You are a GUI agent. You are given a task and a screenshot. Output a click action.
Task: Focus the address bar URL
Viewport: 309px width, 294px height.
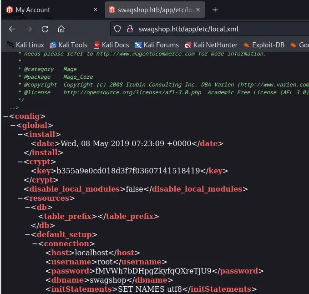tap(188, 29)
